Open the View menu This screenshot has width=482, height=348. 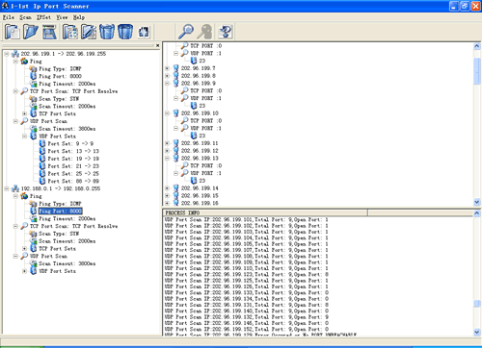coord(62,17)
